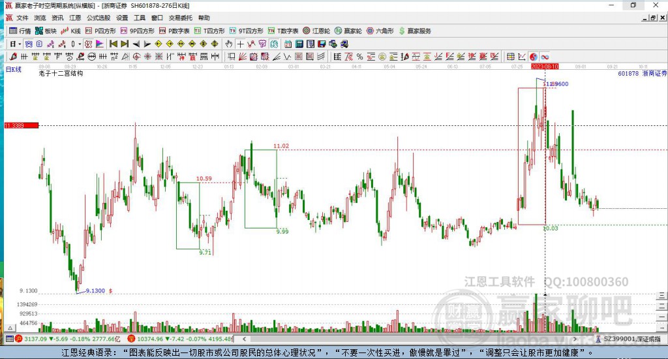This screenshot has width=668, height=359.
Task: Toggle the infinity symbol icon
Action: coord(545,57)
